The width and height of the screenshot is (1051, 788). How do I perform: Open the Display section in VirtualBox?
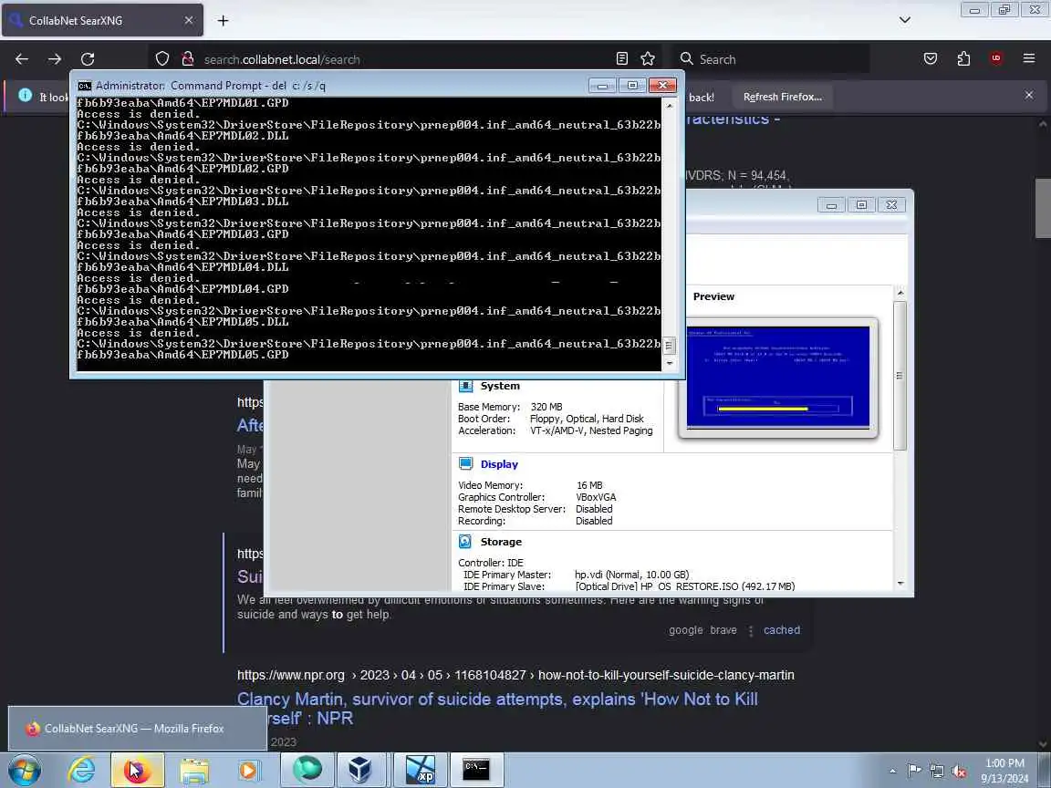[x=499, y=464]
